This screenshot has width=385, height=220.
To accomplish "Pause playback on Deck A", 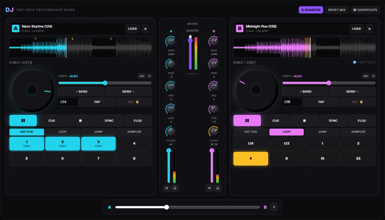I will (x=23, y=120).
